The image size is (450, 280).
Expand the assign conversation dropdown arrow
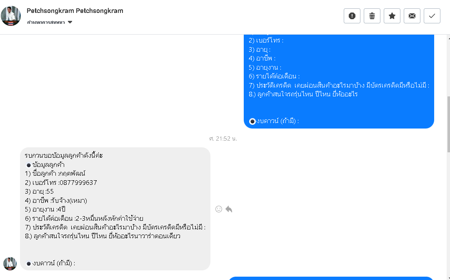coord(70,22)
